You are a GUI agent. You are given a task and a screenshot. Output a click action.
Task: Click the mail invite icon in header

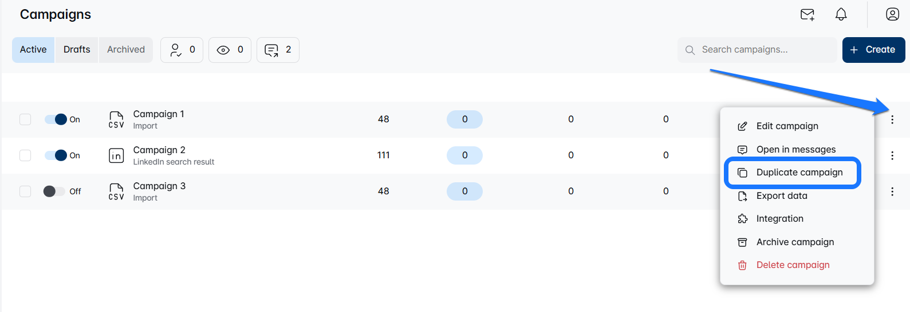(x=807, y=14)
